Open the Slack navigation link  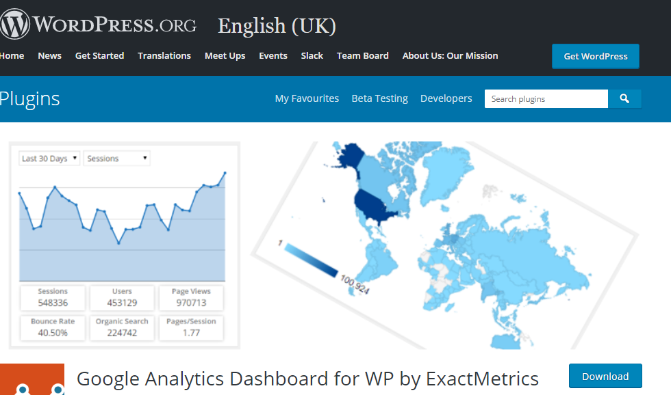click(x=312, y=56)
